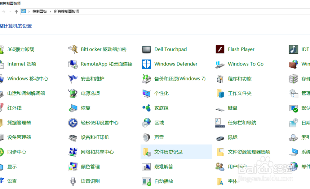
Task: Open the BitLocker 驱动器加密 icon
Action: tap(73, 49)
